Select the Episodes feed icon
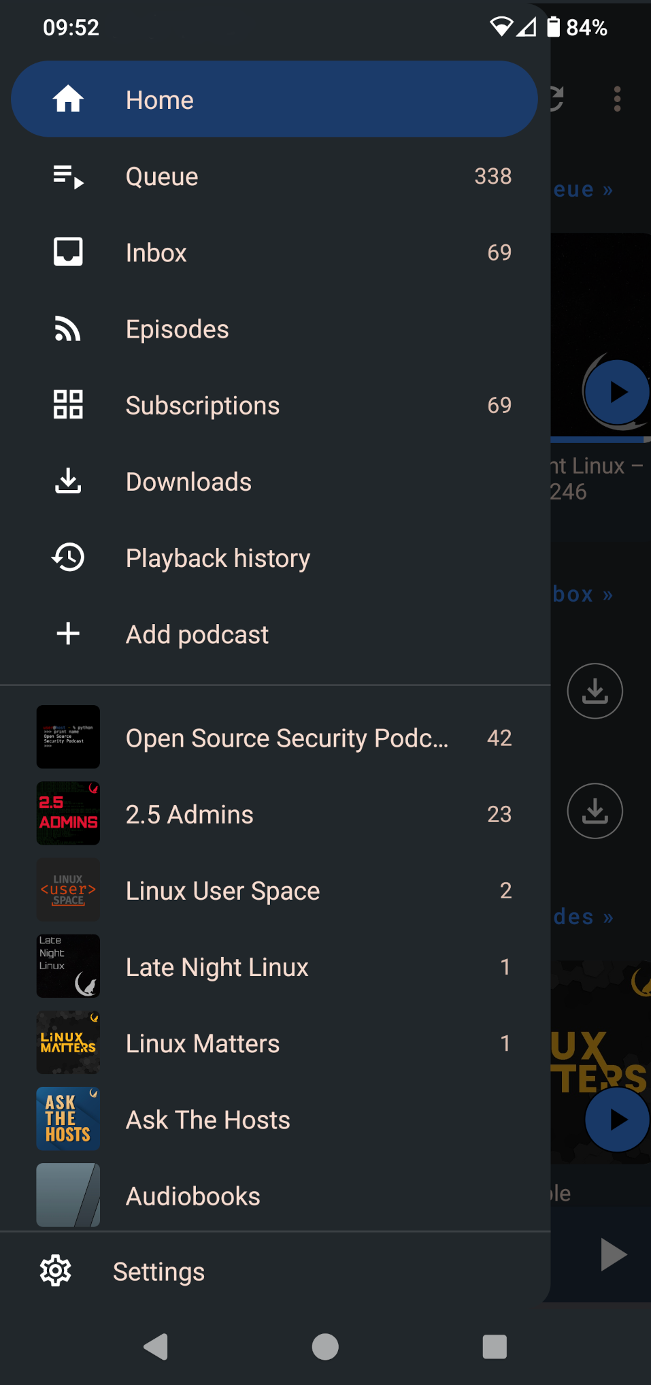This screenshot has height=1385, width=651. [x=68, y=329]
